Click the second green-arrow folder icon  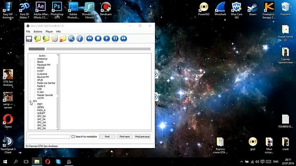46,39
